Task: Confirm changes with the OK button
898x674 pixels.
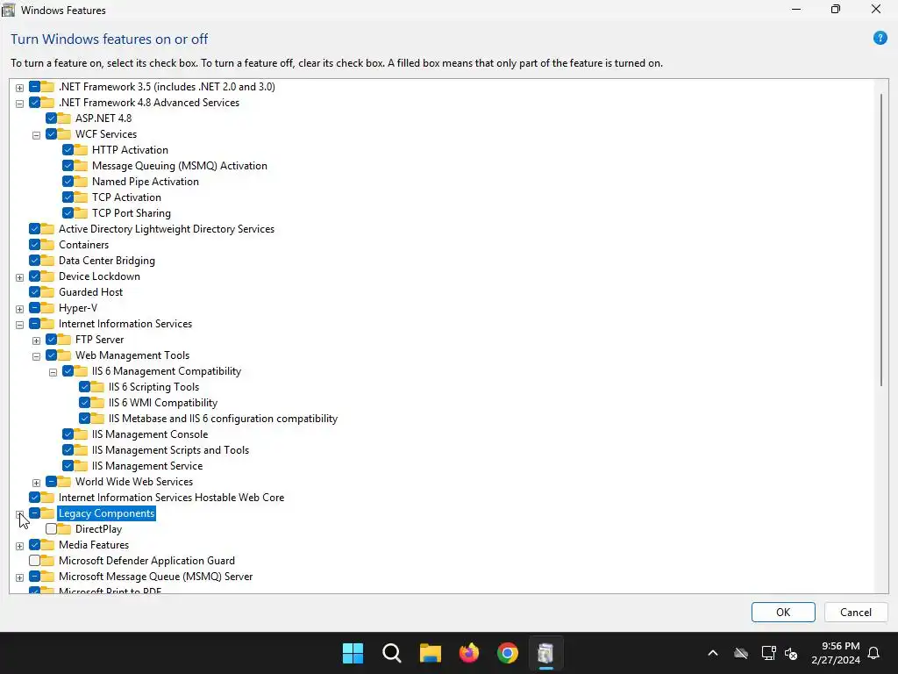Action: tap(783, 612)
